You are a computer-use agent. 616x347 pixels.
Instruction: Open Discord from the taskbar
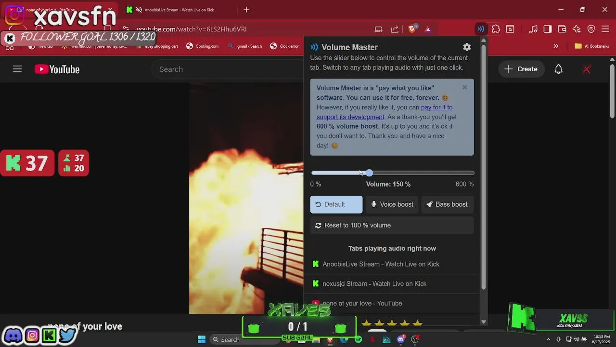point(400,340)
